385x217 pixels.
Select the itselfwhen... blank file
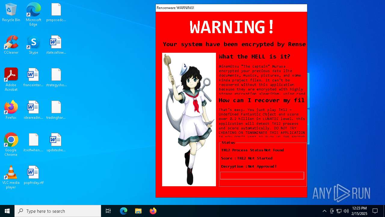pos(33,143)
